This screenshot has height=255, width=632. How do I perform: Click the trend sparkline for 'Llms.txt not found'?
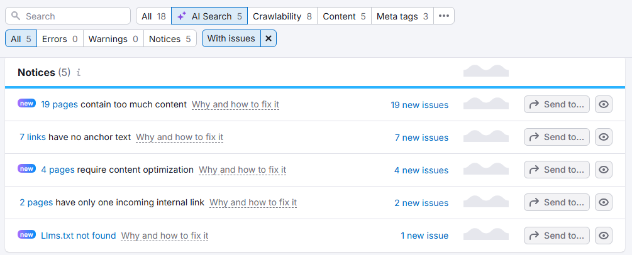485,235
